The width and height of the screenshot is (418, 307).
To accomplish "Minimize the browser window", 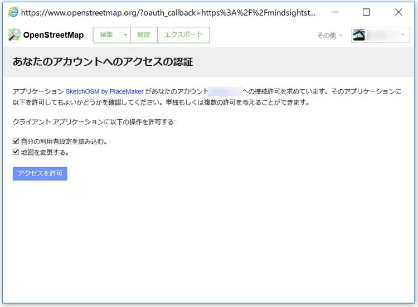I will coord(335,12).
